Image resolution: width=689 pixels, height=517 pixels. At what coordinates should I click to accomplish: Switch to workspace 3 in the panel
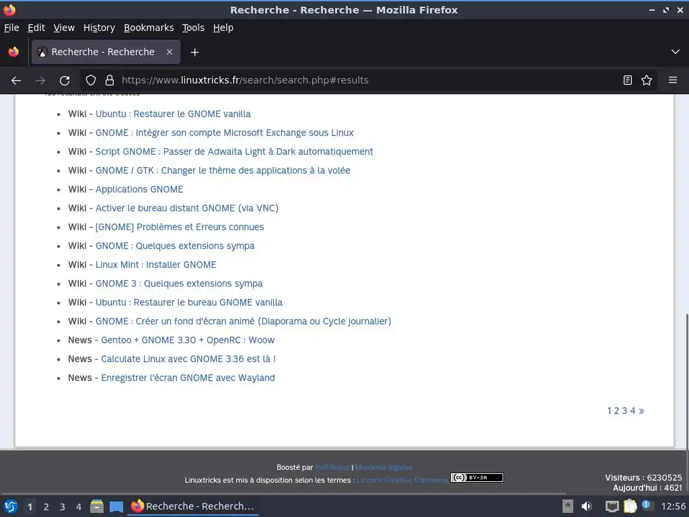click(63, 507)
